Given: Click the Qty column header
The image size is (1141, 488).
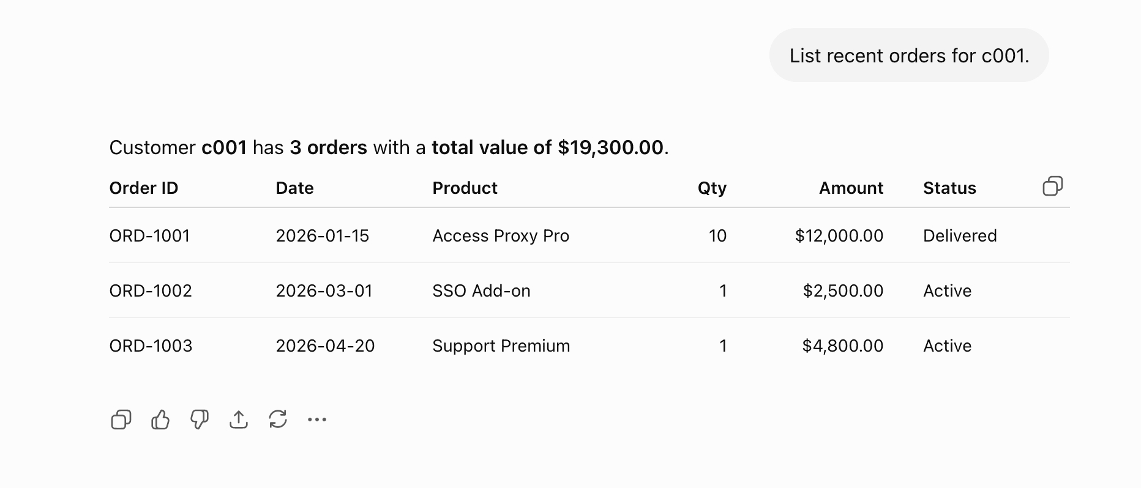Looking at the screenshot, I should tap(712, 188).
